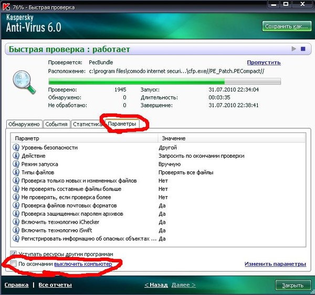Click info icon beside Не проверять, если проверка более
This screenshot has height=295, width=315.
[16, 197]
